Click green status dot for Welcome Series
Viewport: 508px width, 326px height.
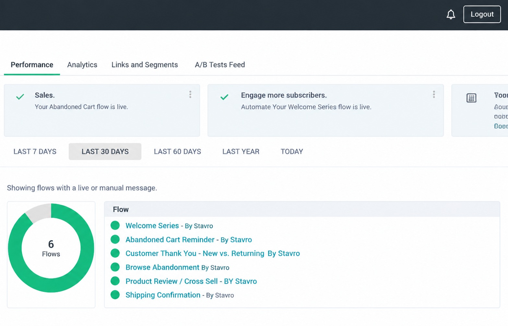coord(115,225)
